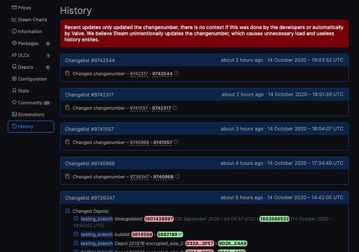The image size is (359, 252).
Task: Click the green highlighted value 1602686522
Action: tap(274, 219)
